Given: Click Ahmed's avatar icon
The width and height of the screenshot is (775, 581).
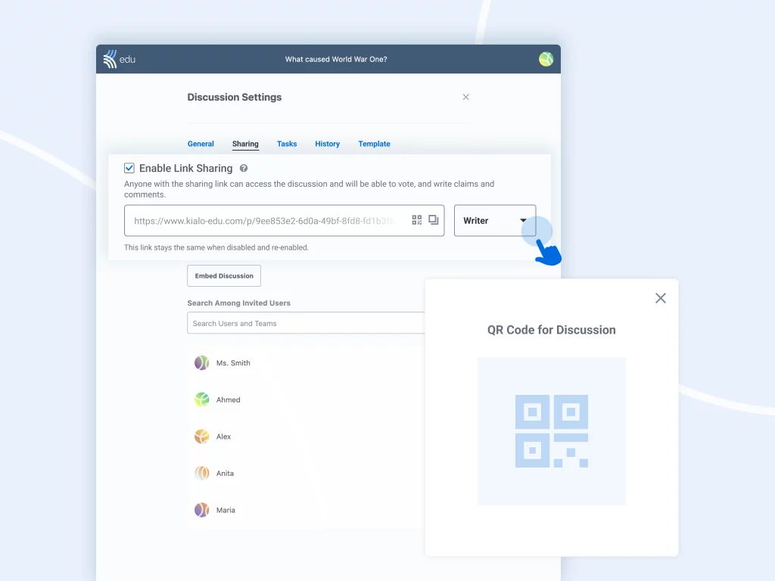Looking at the screenshot, I should (x=201, y=399).
